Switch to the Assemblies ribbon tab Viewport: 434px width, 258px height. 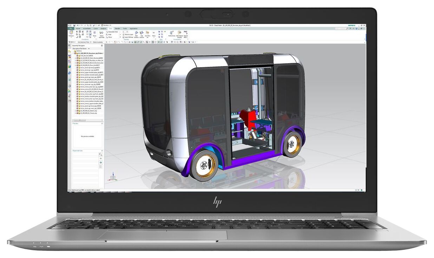point(87,28)
